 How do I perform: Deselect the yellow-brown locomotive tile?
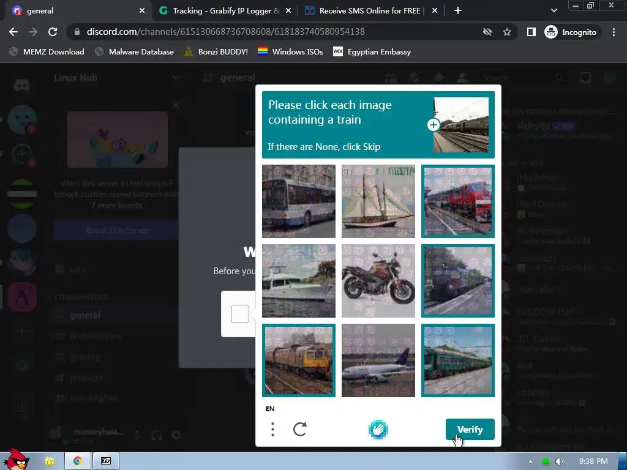299,360
